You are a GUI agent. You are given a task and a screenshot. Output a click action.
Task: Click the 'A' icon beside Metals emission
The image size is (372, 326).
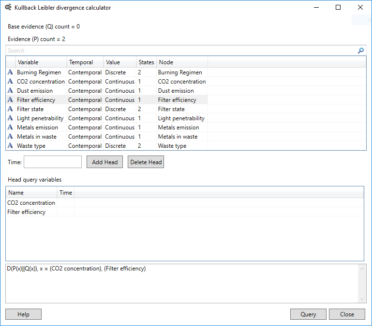[10, 128]
